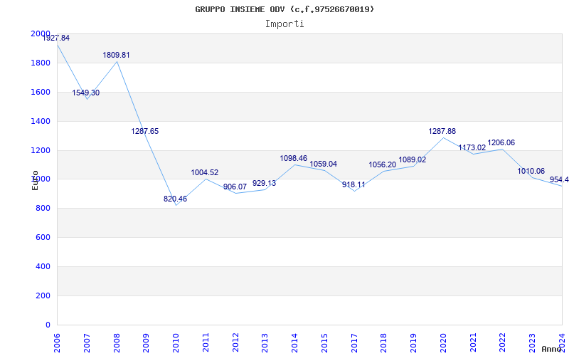This screenshot has height=356, width=569.
Task: Click the 600 y-axis tick label
Action: [x=43, y=238]
